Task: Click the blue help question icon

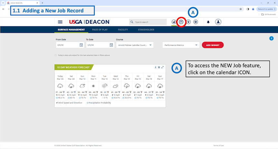Action: (x=271, y=38)
